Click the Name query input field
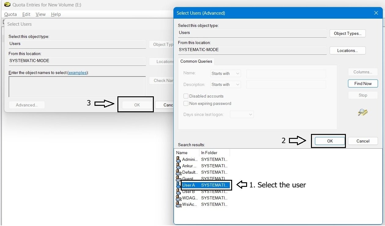The width and height of the screenshot is (385, 226). pos(286,74)
